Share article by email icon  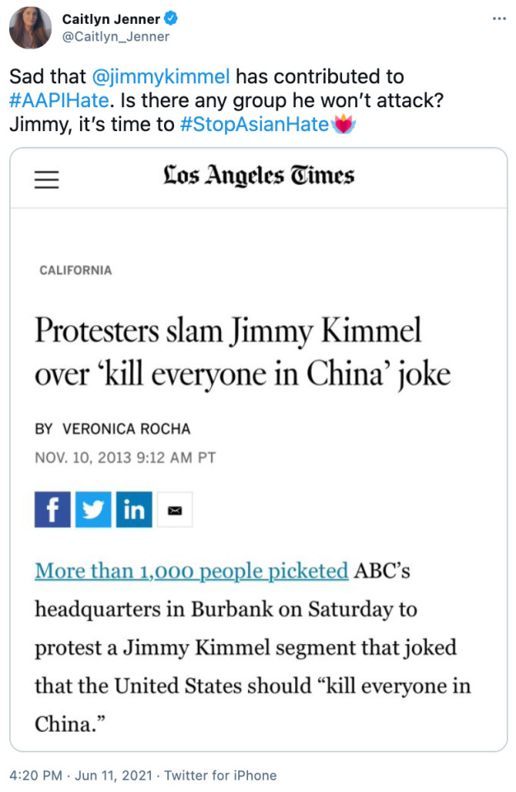(174, 511)
